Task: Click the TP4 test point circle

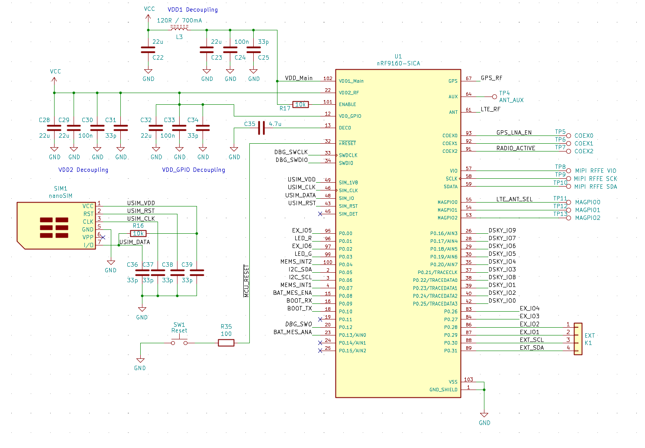Action: 494,97
